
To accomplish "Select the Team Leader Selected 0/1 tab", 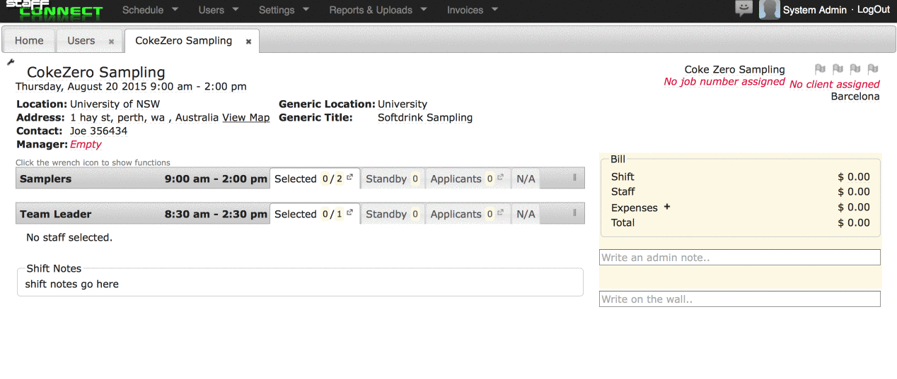I will pyautogui.click(x=315, y=214).
